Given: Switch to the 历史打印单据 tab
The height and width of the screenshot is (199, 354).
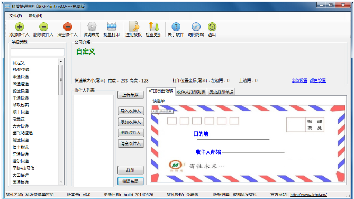Looking at the screenshot, I should (x=221, y=92).
